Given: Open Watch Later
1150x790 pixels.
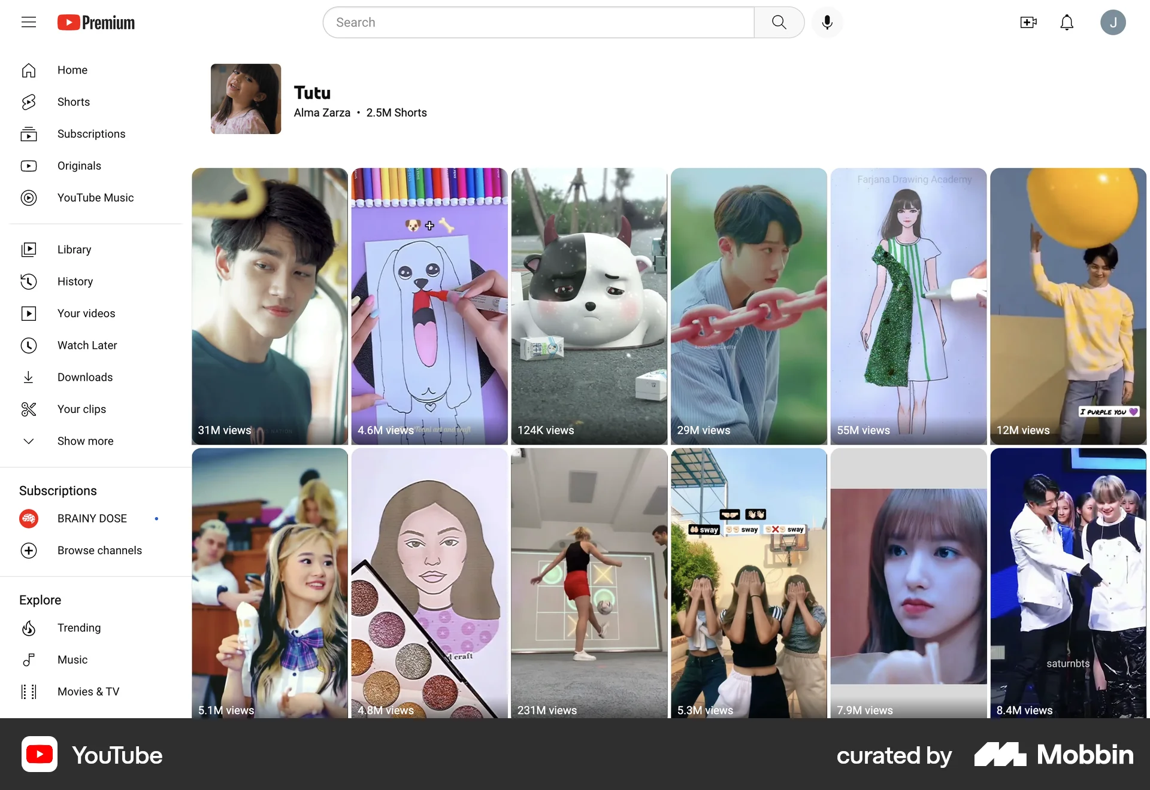Looking at the screenshot, I should 87,345.
